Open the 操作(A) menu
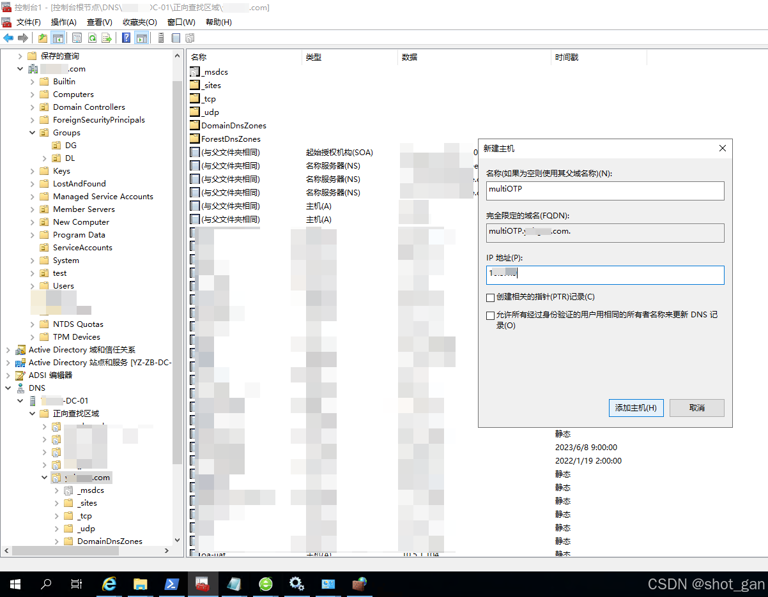Screen dimensions: 768x597 point(64,22)
